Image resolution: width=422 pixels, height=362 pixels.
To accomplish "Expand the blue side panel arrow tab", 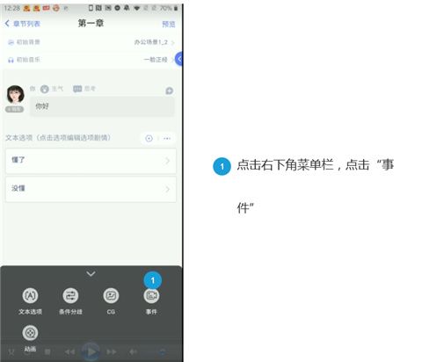I will [178, 59].
